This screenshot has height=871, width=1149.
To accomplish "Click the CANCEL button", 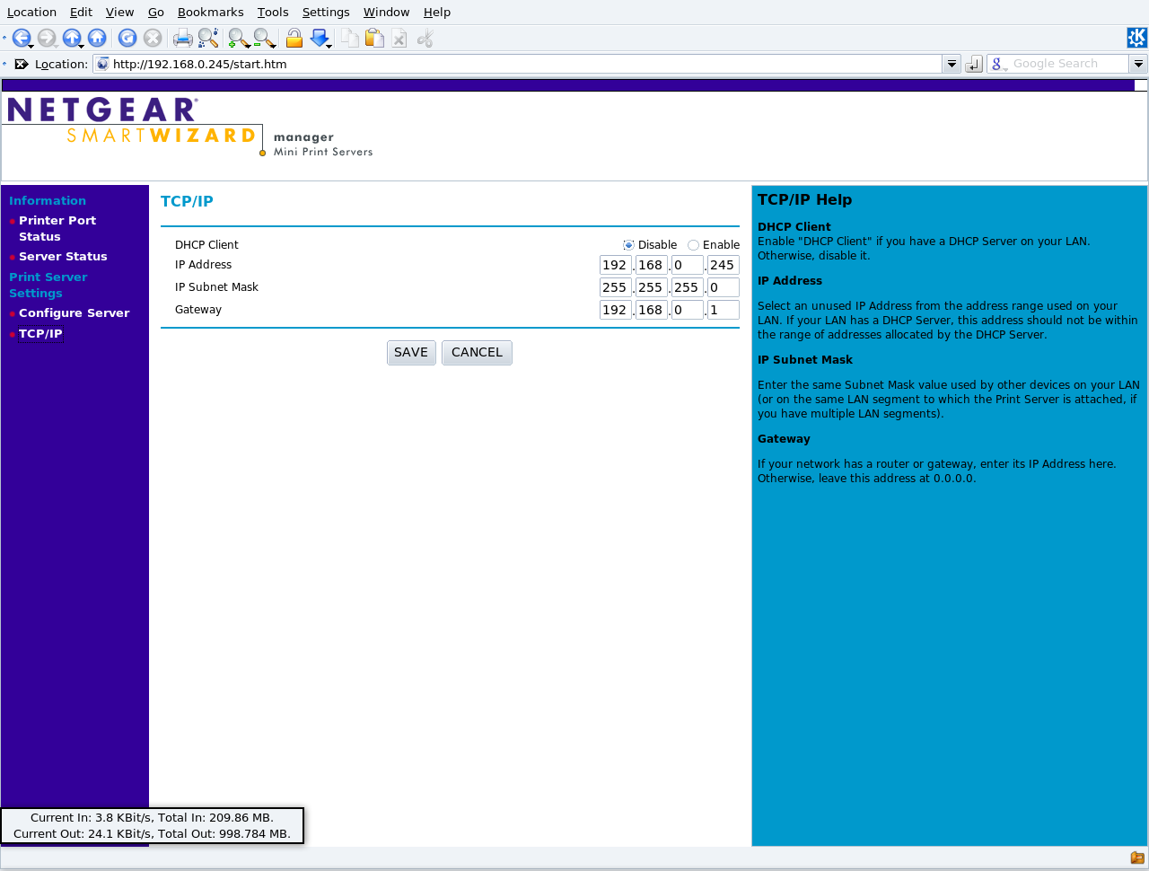I will 477,353.
